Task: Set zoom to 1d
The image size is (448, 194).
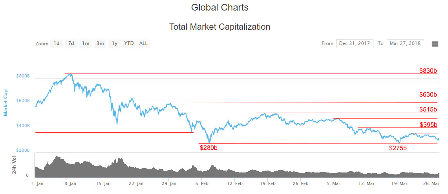Action: click(x=57, y=43)
